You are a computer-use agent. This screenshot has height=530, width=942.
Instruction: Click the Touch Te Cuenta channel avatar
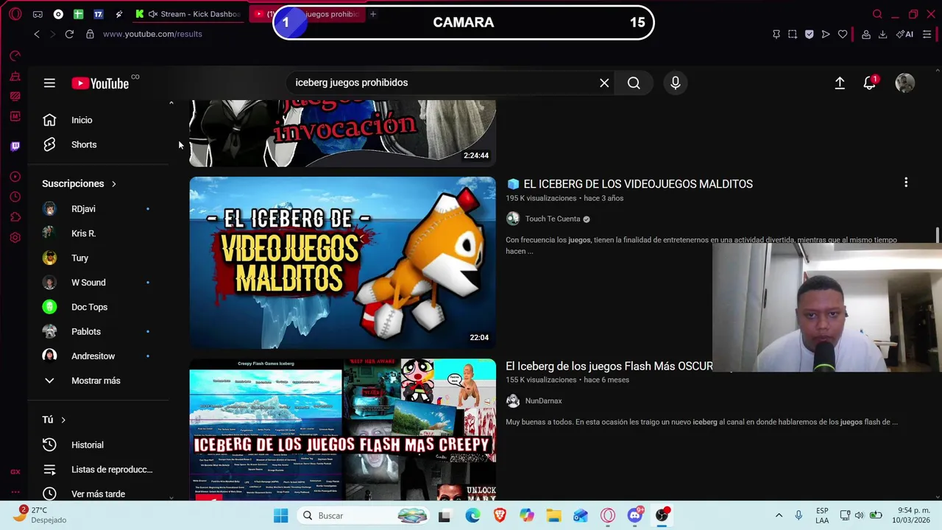[513, 219]
